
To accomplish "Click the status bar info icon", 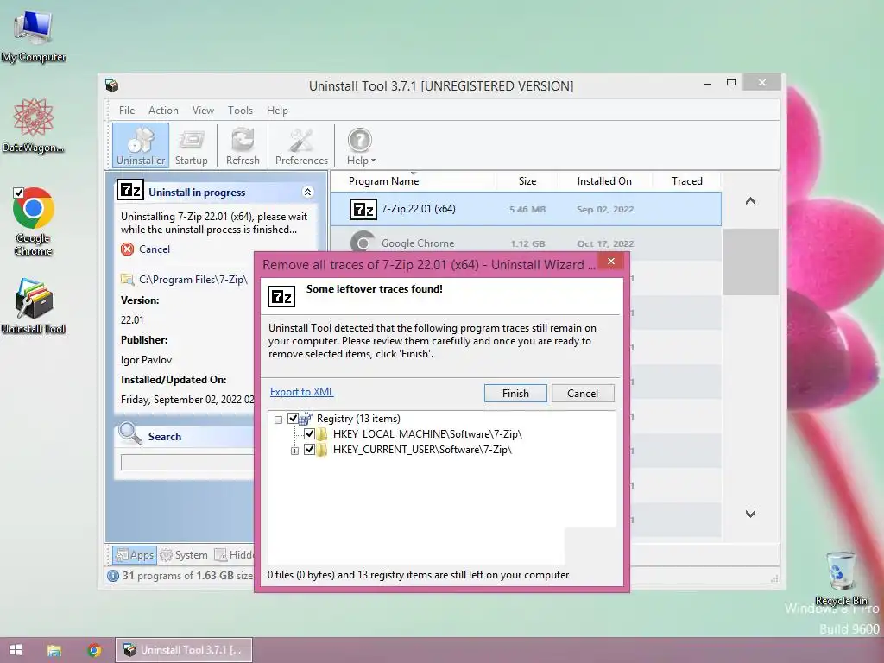I will click(113, 576).
